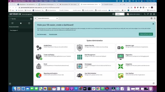Screen dimensions: 165x92
Task: Click the browser address bar
Action: click(73, 7)
